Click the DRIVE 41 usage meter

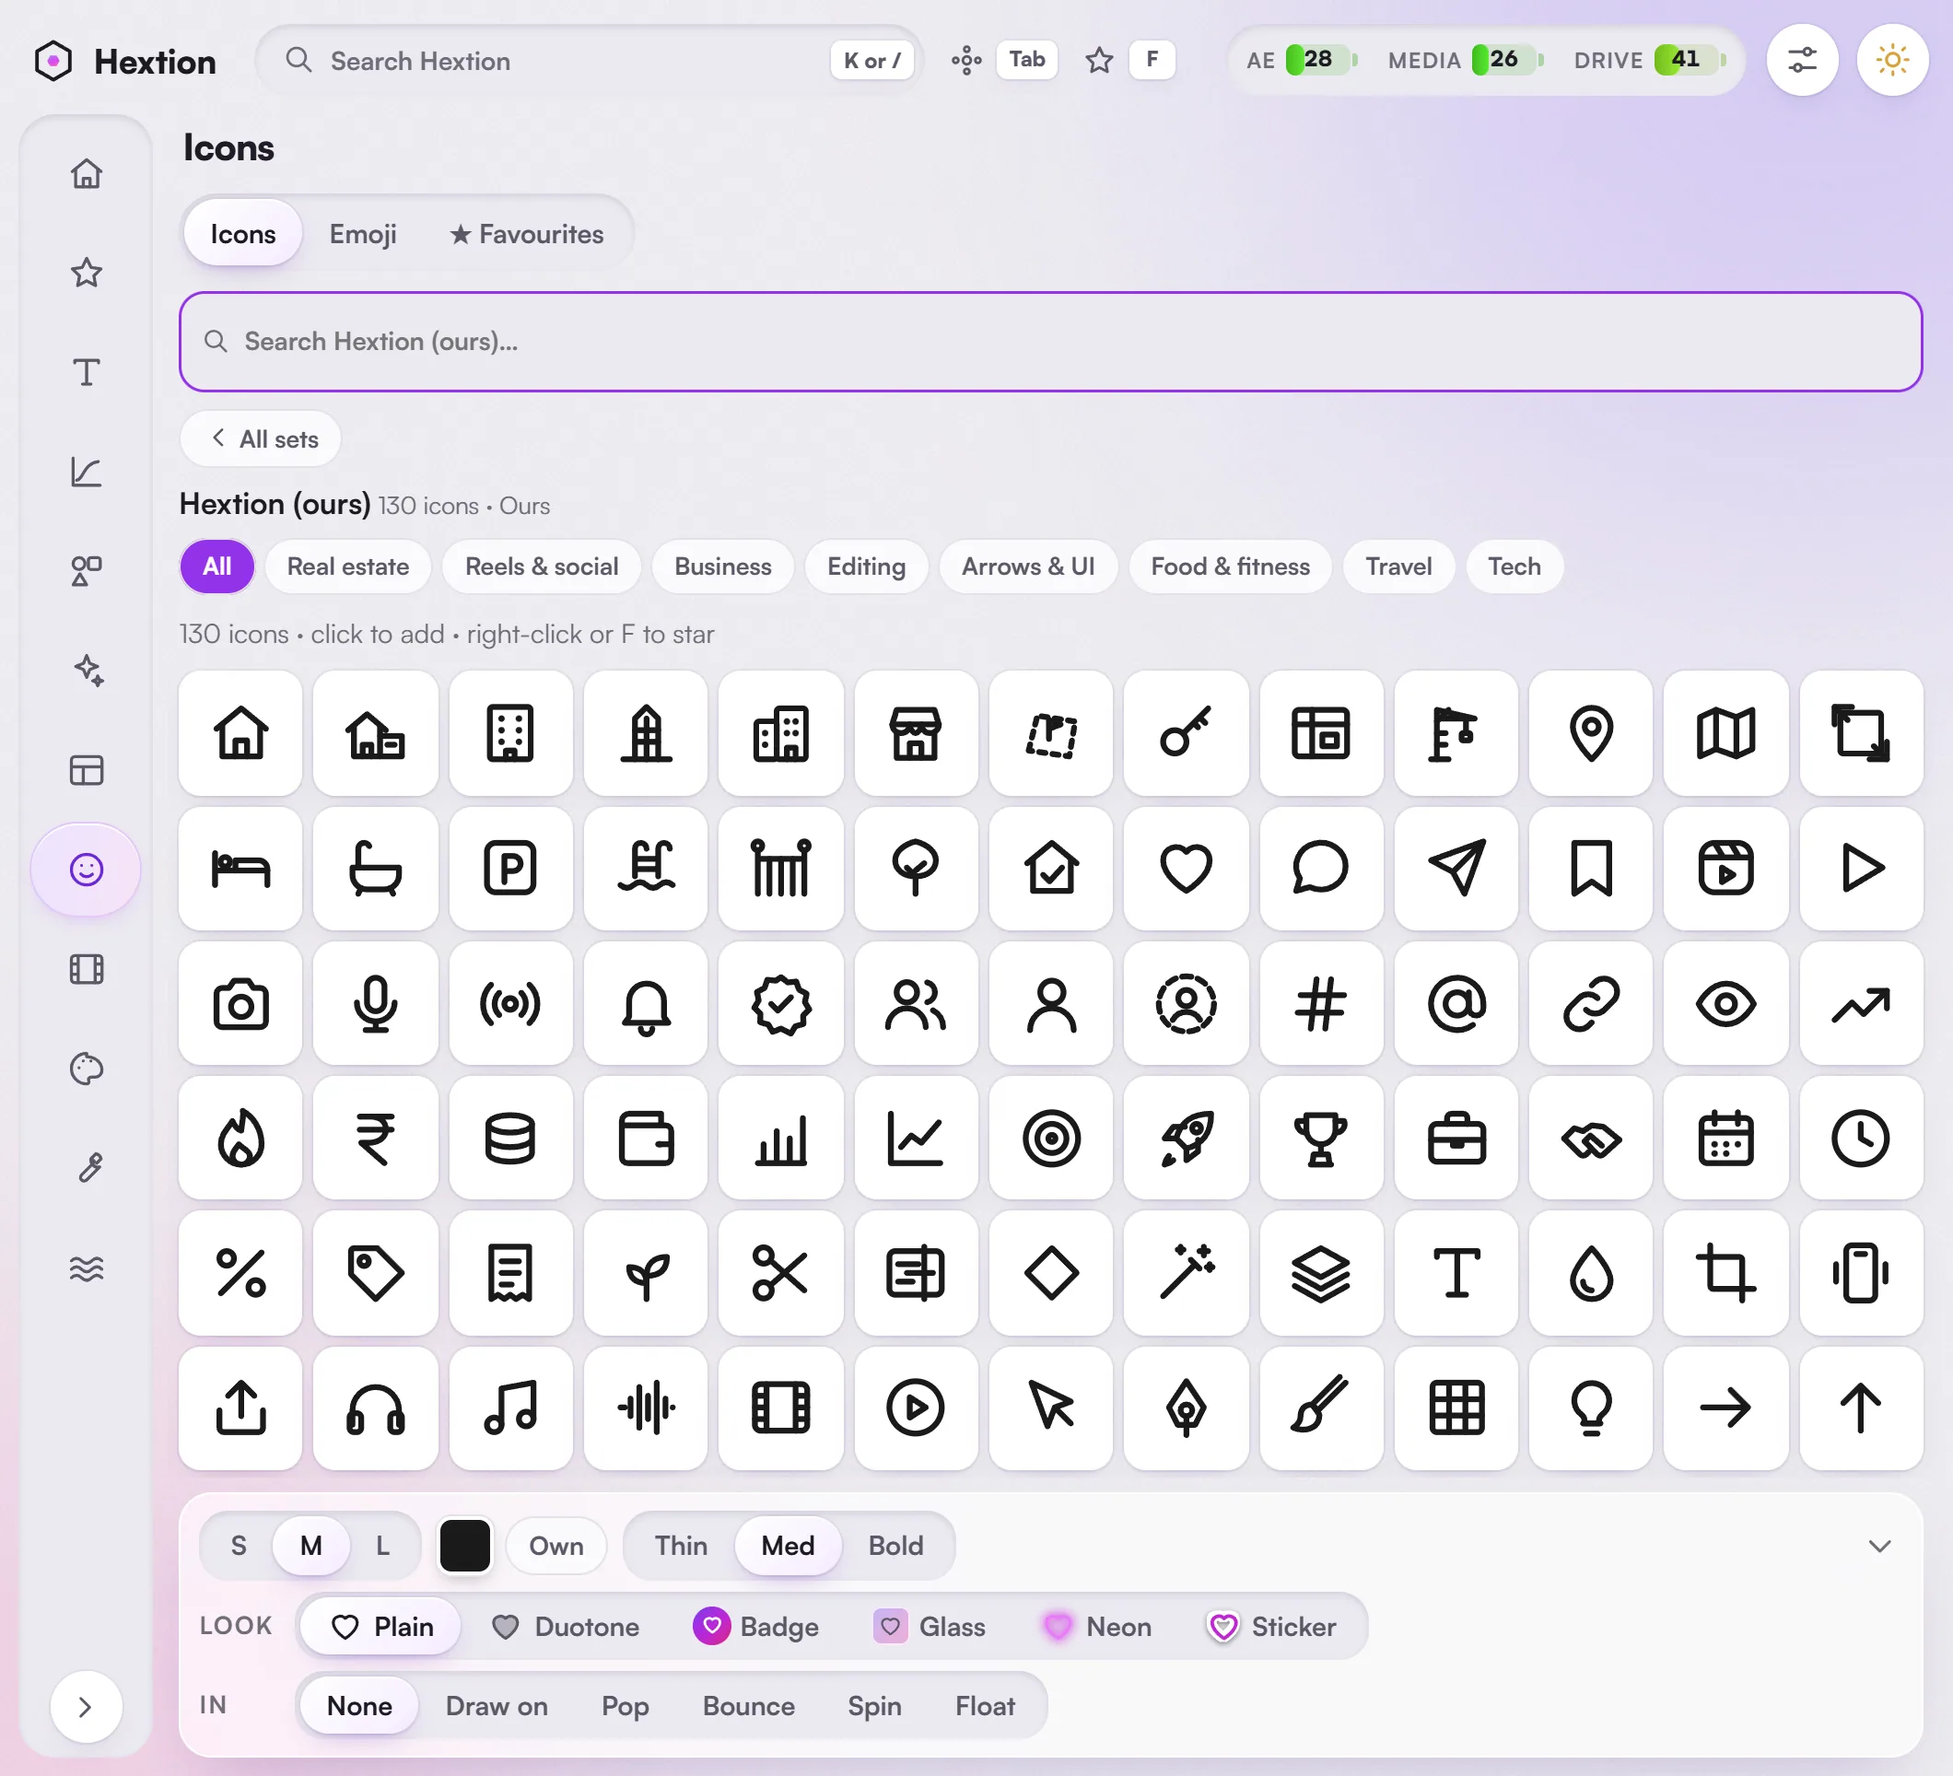(x=1650, y=60)
